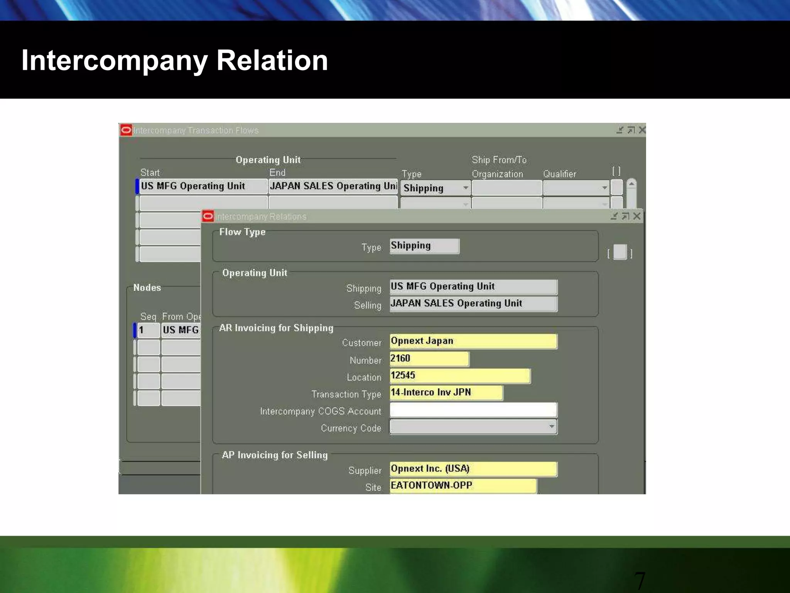
Task: Click the Ship From/To Organization field
Action: pyautogui.click(x=507, y=188)
